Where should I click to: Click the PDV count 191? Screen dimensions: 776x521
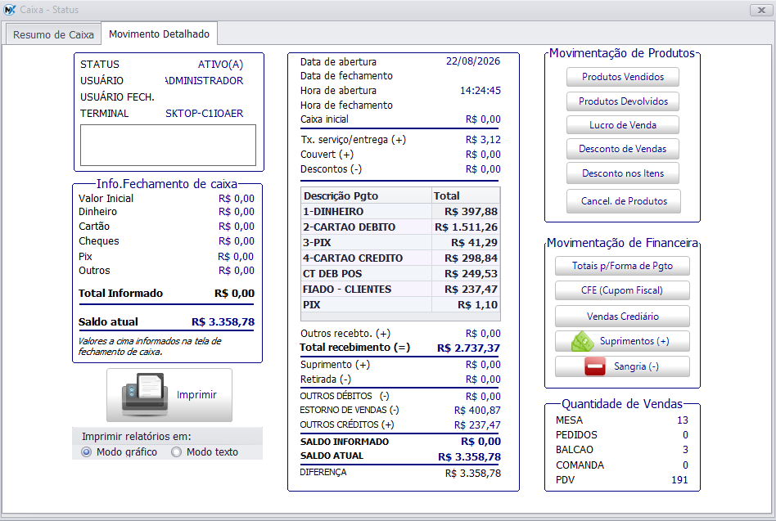pyautogui.click(x=679, y=479)
